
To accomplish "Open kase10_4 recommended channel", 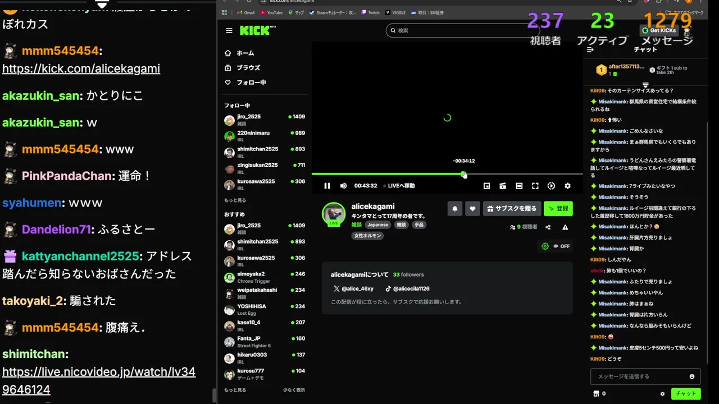I will [264, 325].
